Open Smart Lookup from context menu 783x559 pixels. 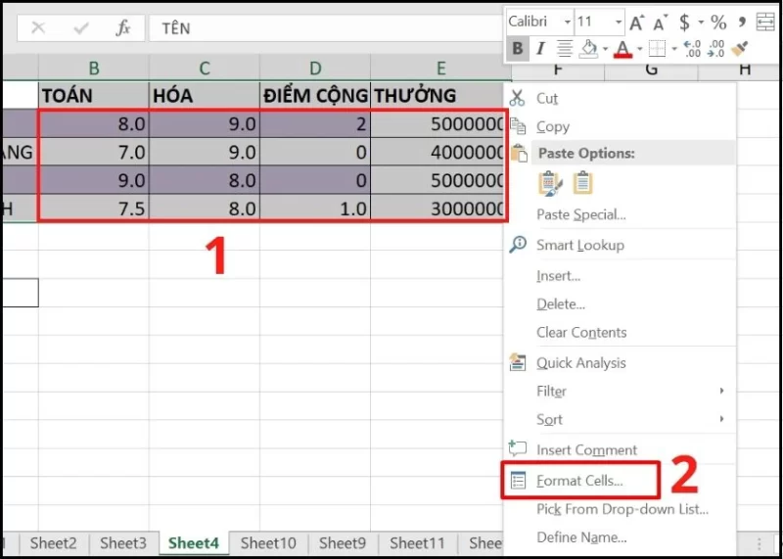coord(620,246)
